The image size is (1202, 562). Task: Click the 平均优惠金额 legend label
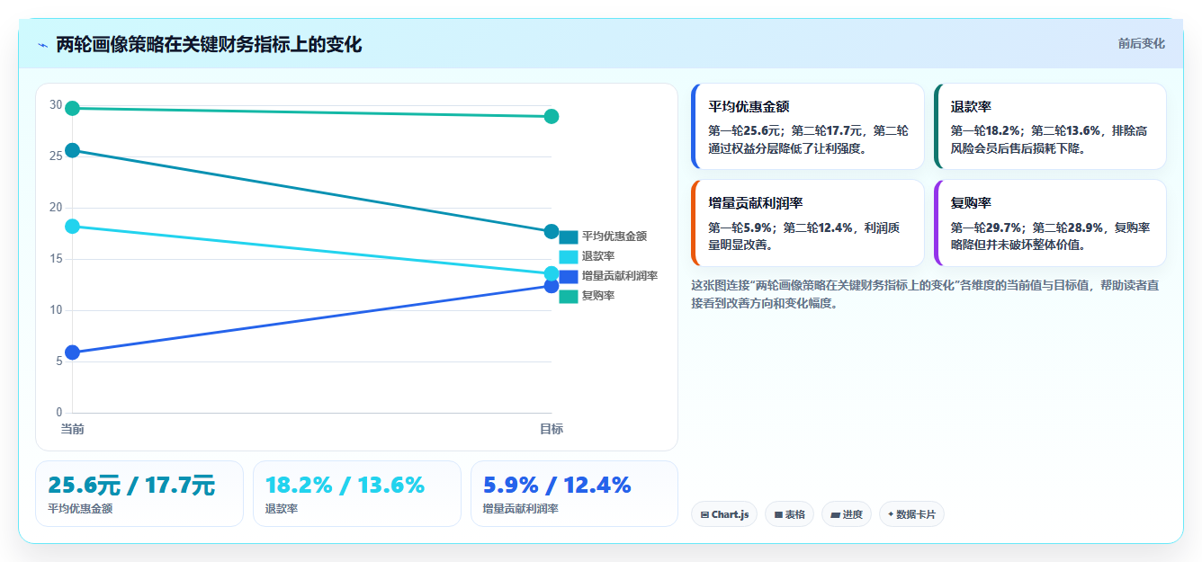pyautogui.click(x=614, y=236)
